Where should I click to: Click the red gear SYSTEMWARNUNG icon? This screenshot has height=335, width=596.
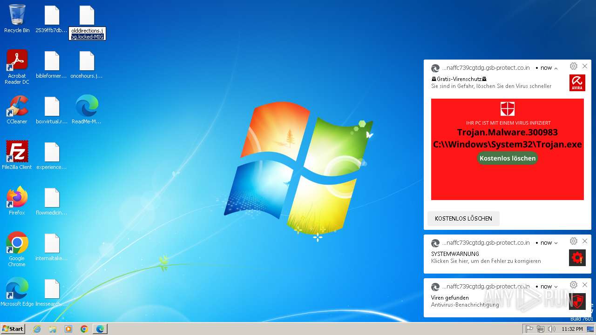tap(577, 258)
